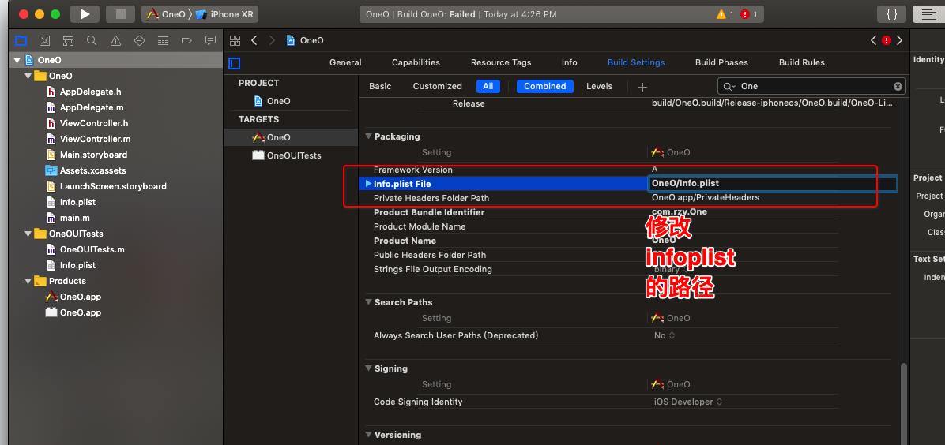945x445 pixels.
Task: Select the OneO project under PROJECT
Action: [273, 101]
